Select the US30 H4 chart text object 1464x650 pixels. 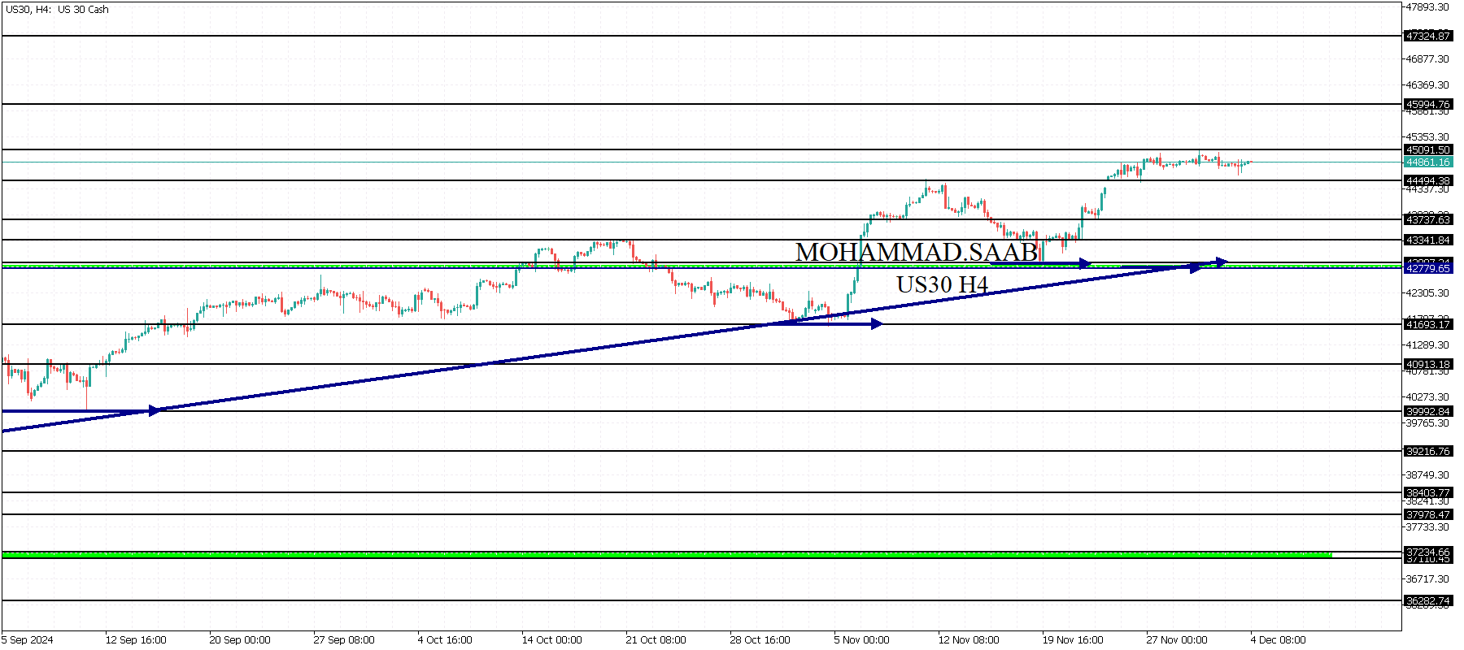pyautogui.click(x=942, y=284)
